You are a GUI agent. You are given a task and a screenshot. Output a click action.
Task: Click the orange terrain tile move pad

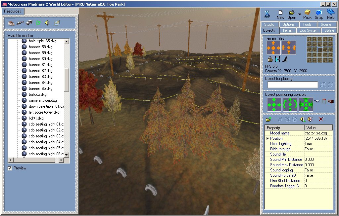point(273,48)
